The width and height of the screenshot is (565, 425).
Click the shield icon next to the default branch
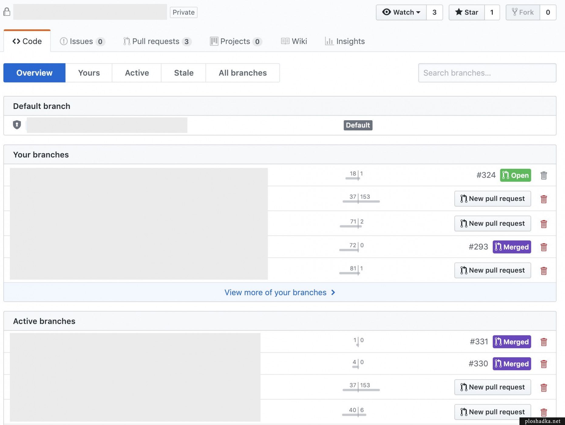click(17, 125)
